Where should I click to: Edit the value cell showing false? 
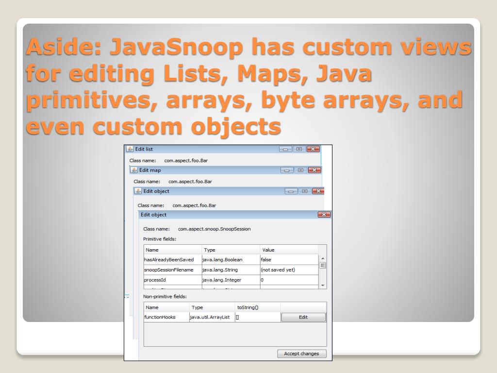click(289, 260)
